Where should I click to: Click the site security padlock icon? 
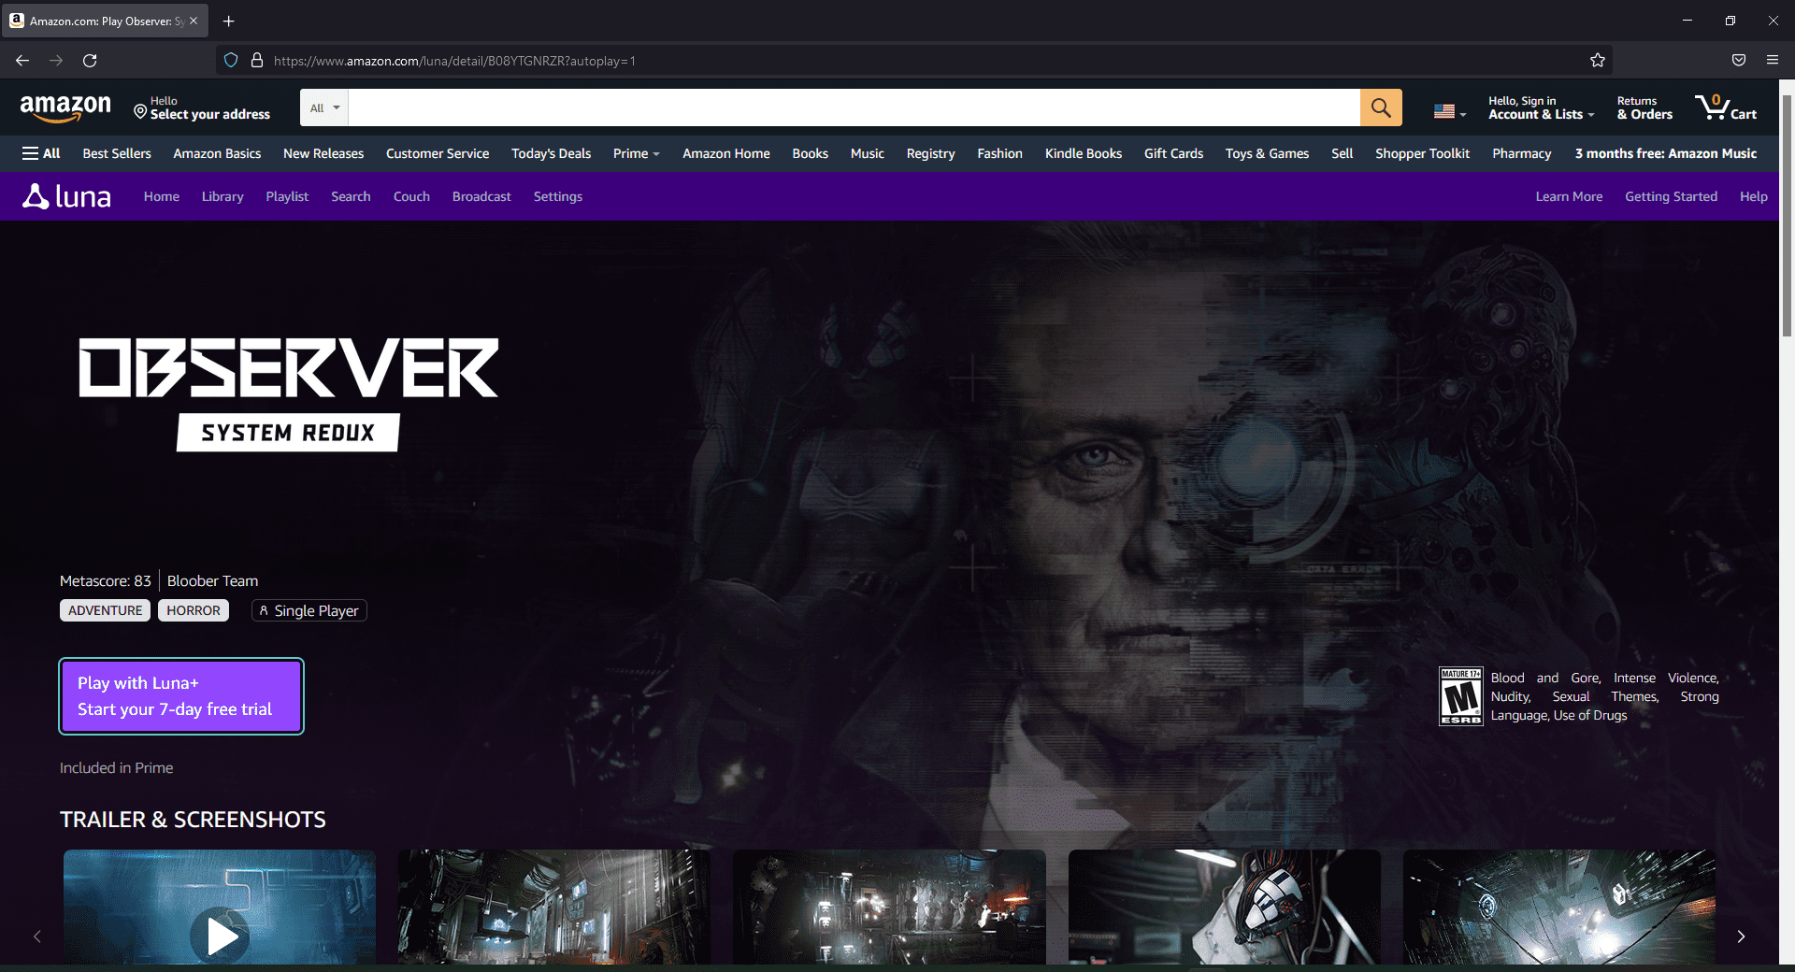(x=257, y=61)
